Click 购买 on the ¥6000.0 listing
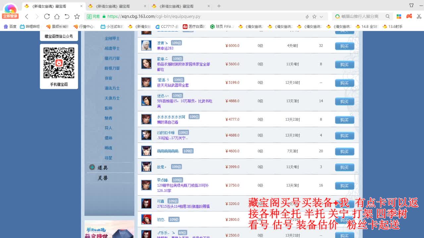Screen dimensions: 424x238 pos(344,46)
